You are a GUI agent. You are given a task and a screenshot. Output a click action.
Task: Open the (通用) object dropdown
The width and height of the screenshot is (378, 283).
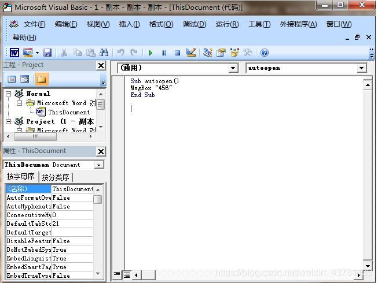coord(233,68)
